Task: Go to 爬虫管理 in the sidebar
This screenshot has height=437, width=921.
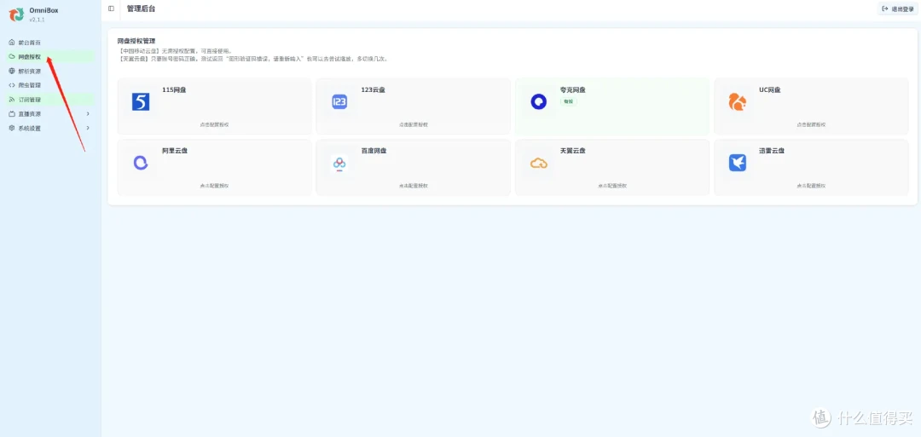Action: [29, 85]
